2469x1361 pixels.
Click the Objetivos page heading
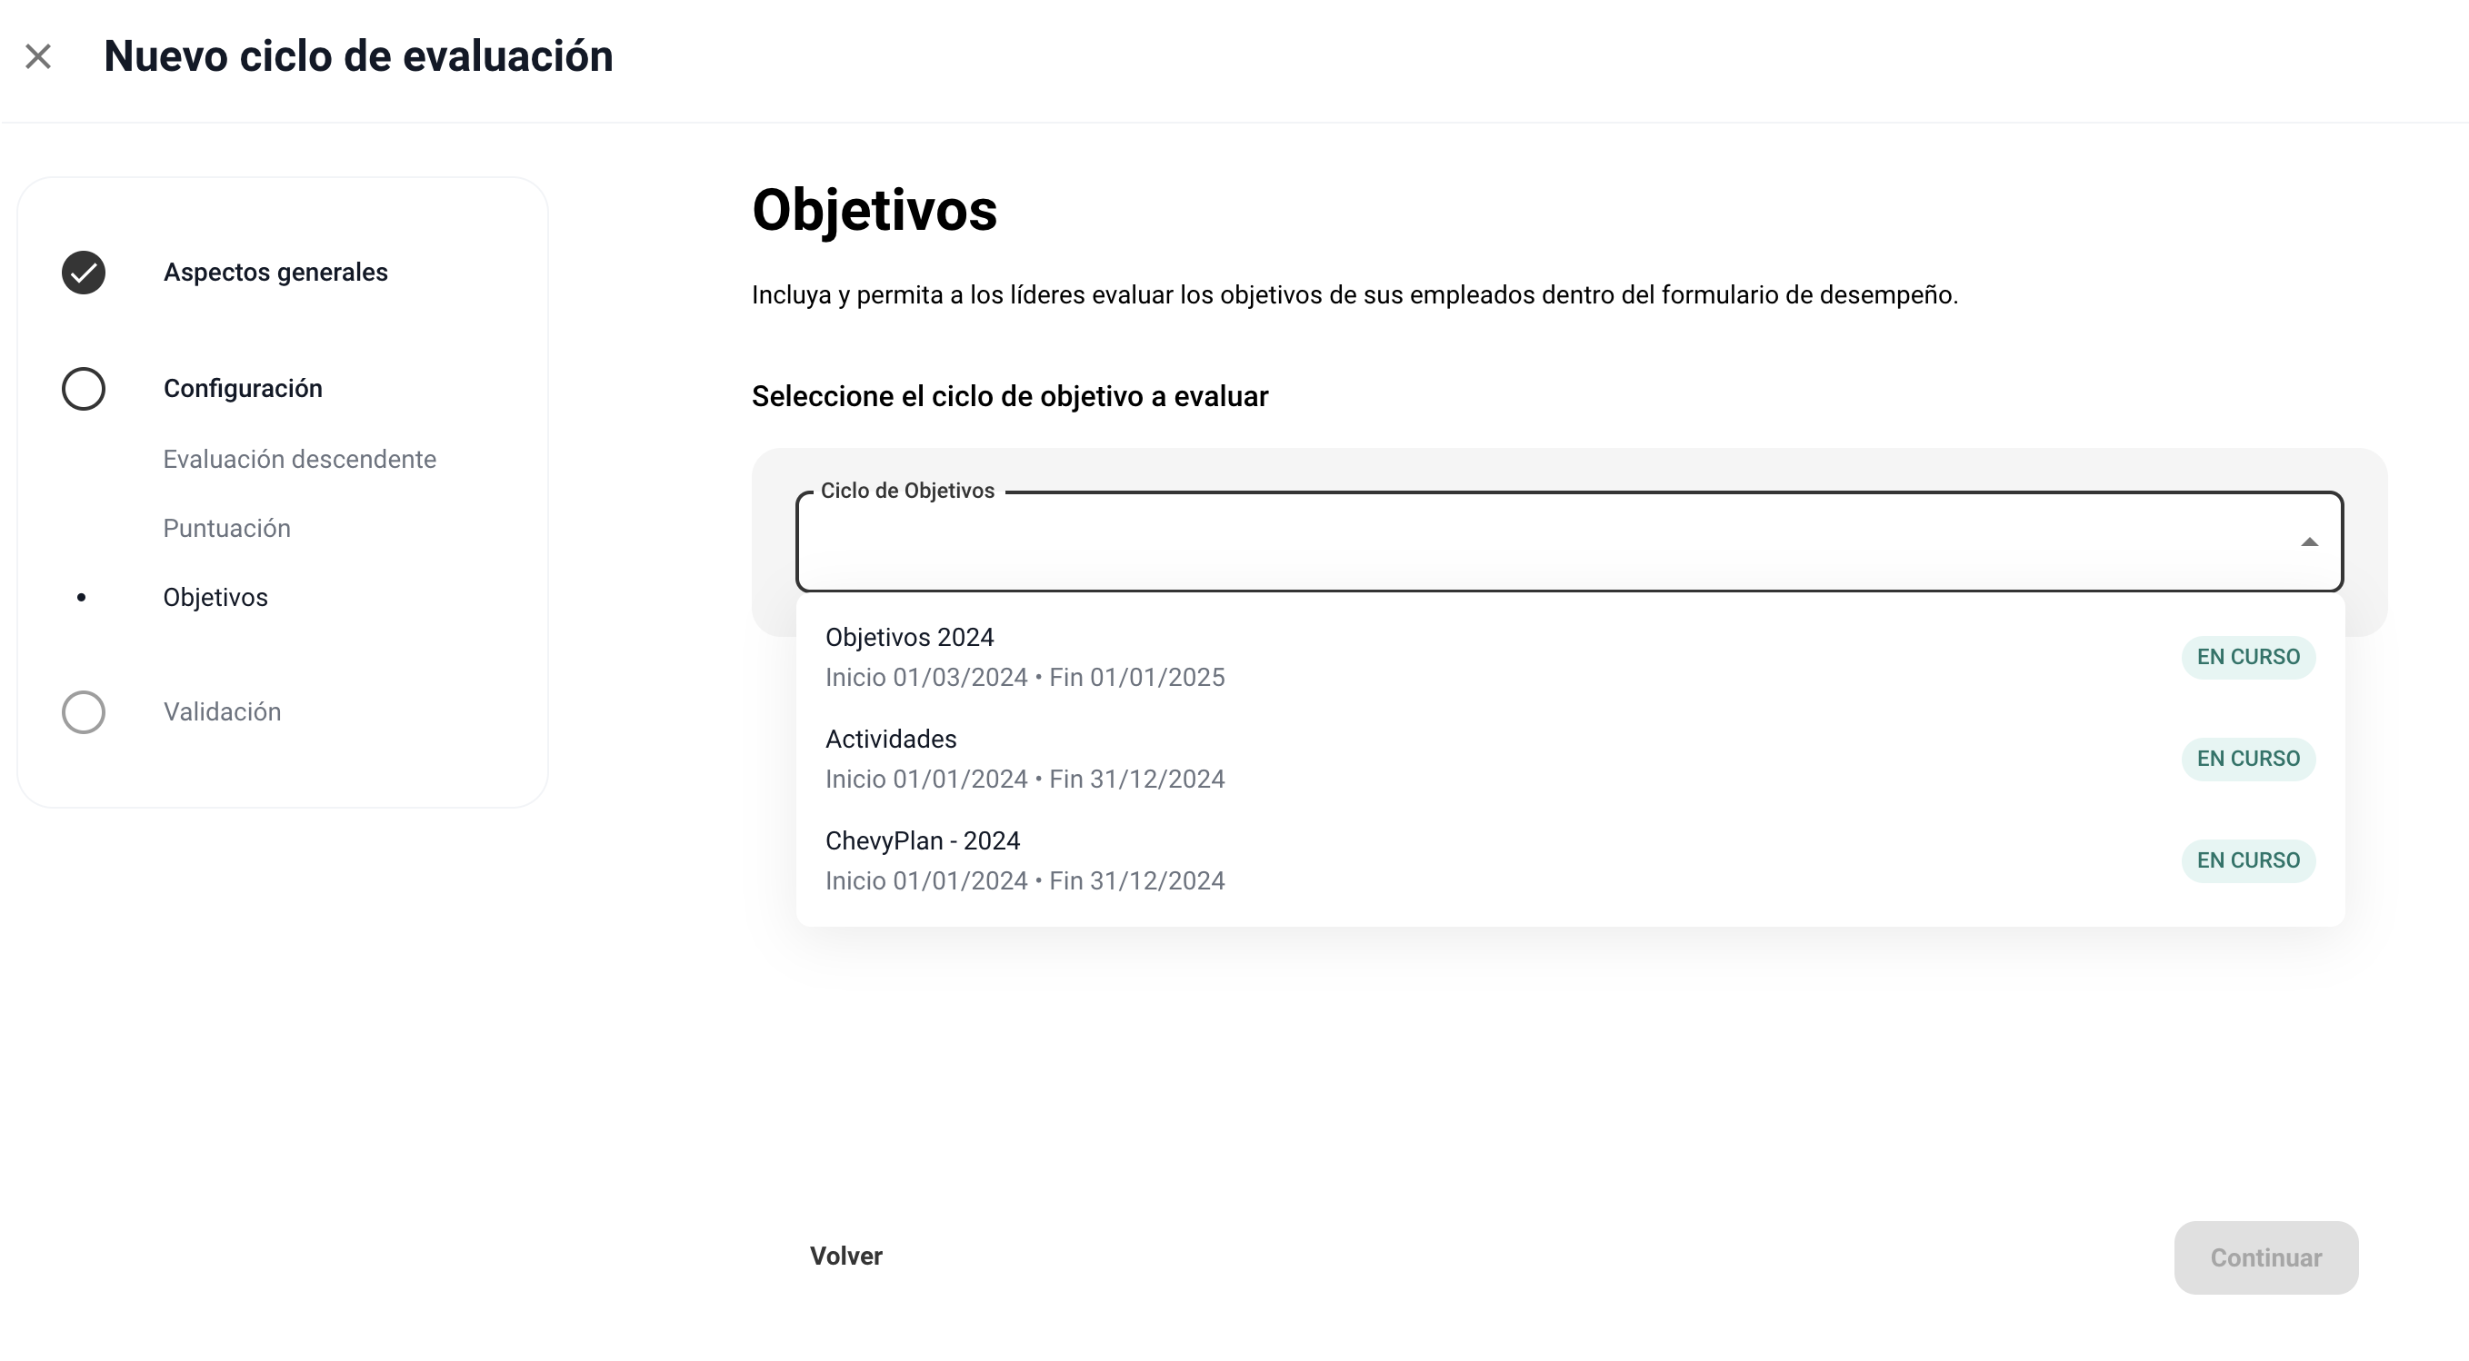tap(875, 211)
